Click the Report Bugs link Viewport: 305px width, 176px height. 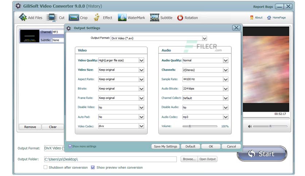tap(263, 7)
